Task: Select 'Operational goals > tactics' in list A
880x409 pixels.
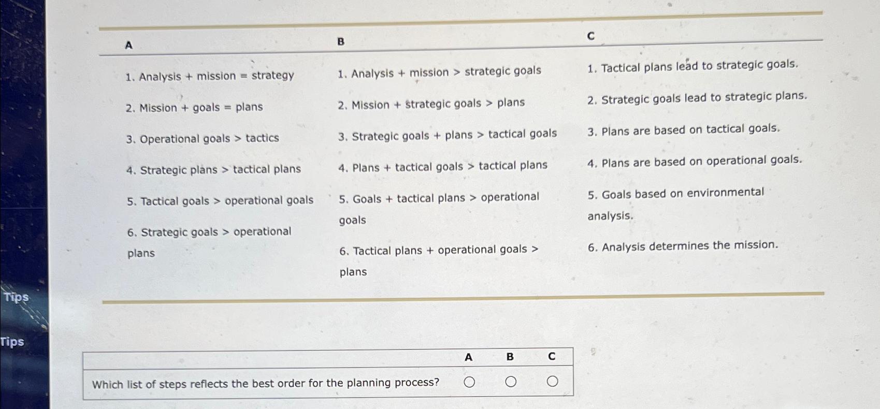Action: pos(203,138)
